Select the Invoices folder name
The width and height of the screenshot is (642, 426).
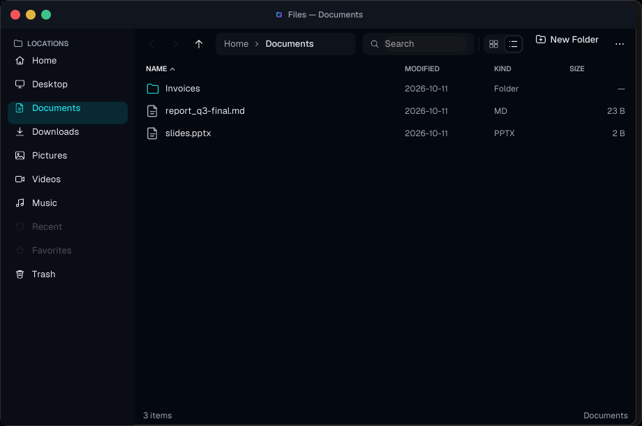click(x=183, y=89)
